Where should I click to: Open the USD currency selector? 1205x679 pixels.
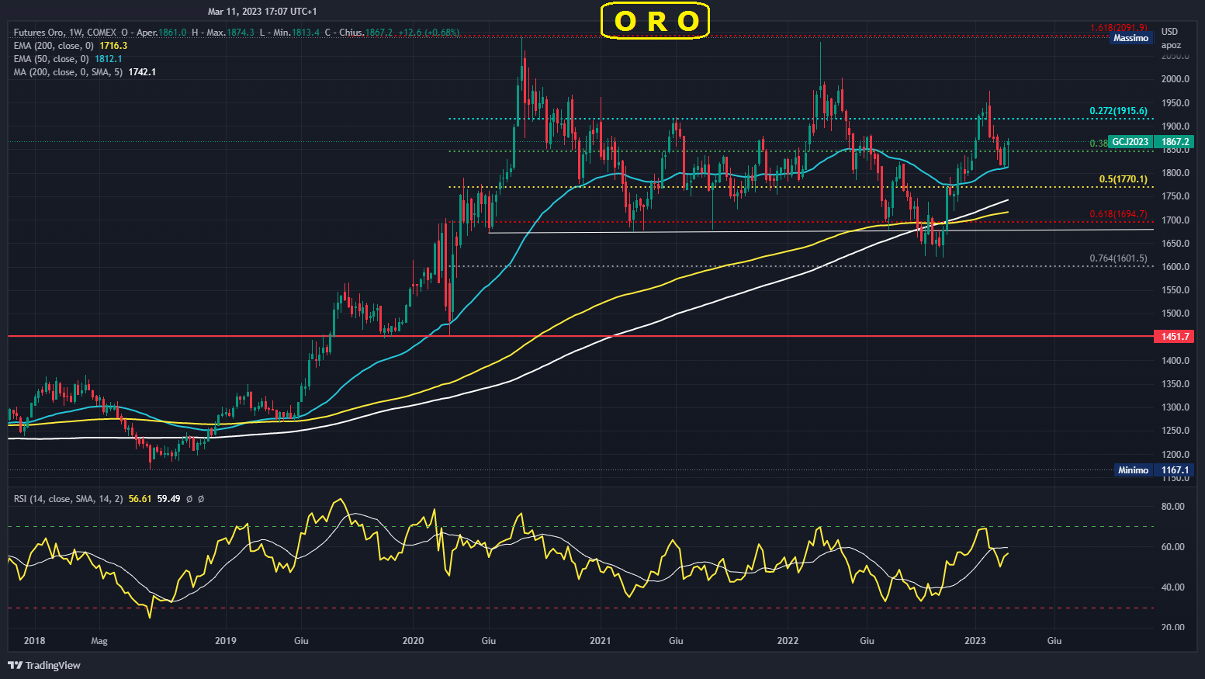click(1169, 32)
